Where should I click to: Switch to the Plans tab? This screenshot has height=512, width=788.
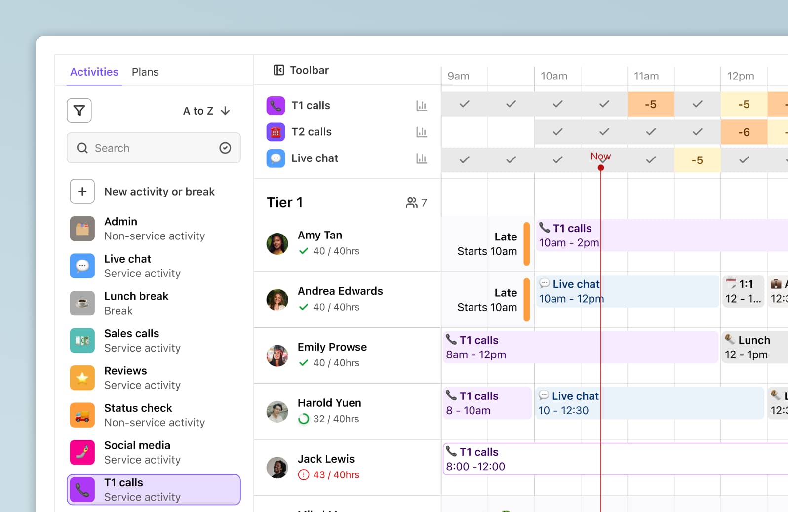pos(145,72)
